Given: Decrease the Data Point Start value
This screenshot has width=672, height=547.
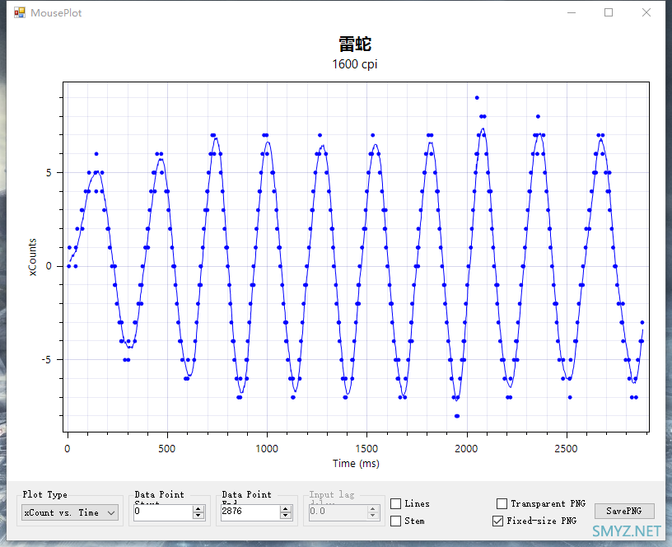Looking at the screenshot, I should click(198, 516).
